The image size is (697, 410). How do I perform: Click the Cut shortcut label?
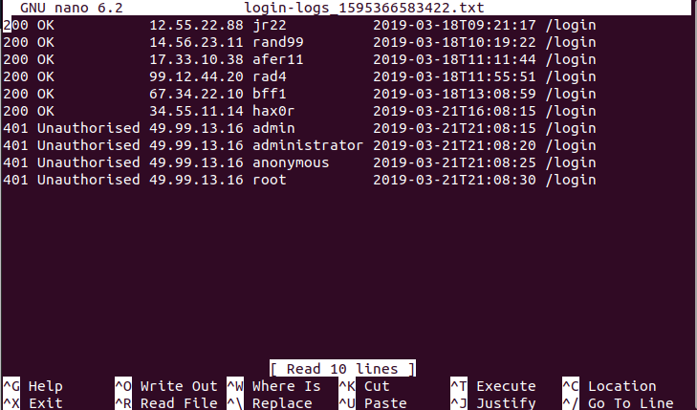tap(377, 386)
